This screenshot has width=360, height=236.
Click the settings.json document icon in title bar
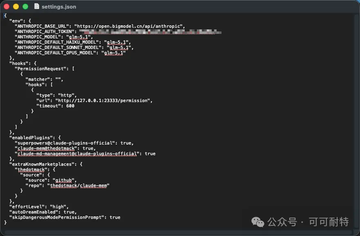[x=36, y=7]
